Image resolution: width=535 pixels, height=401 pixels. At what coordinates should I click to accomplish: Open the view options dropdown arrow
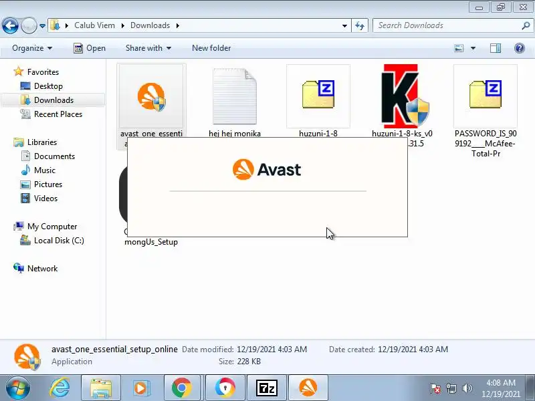(473, 48)
